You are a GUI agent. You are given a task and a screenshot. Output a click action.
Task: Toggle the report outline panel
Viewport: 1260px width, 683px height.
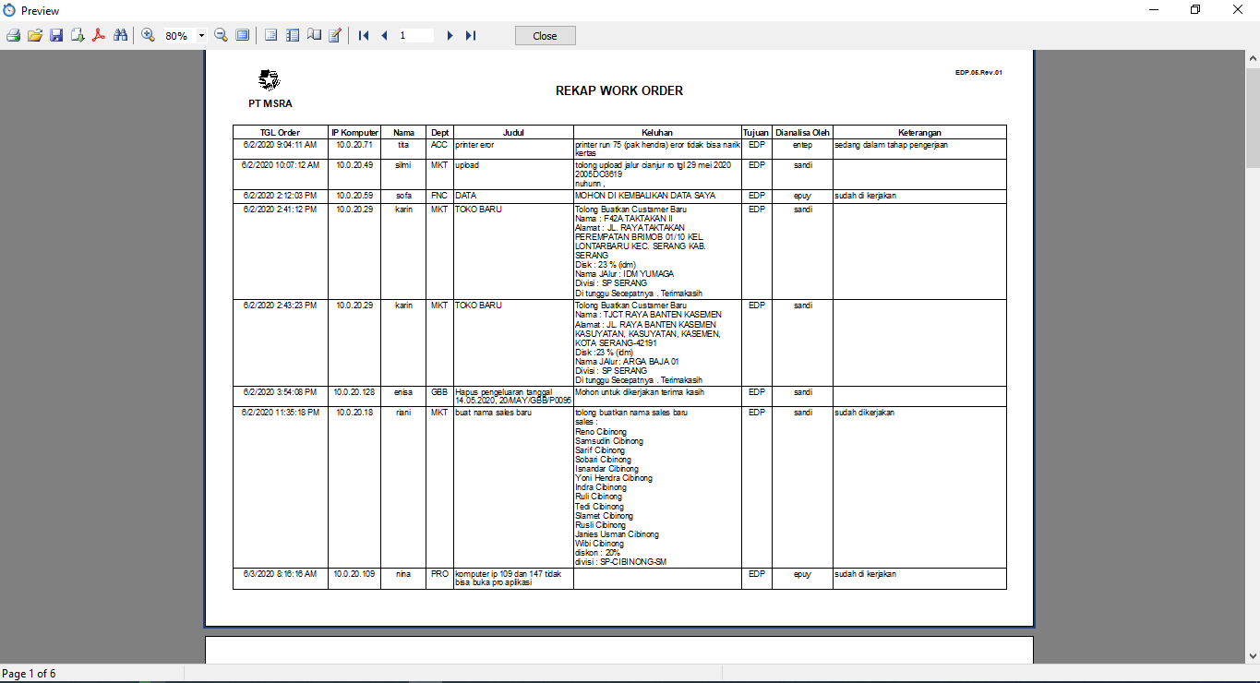point(271,35)
